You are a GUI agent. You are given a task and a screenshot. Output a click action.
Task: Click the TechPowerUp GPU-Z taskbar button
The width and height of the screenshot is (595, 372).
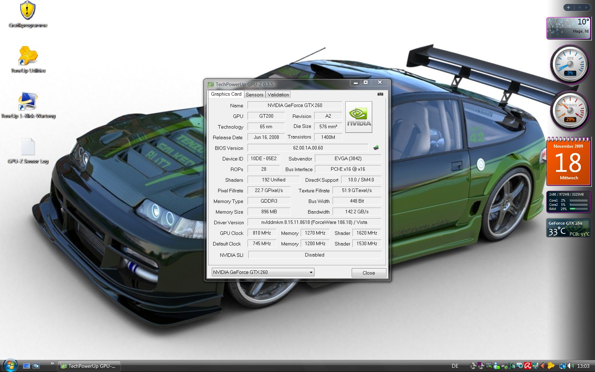(x=89, y=366)
